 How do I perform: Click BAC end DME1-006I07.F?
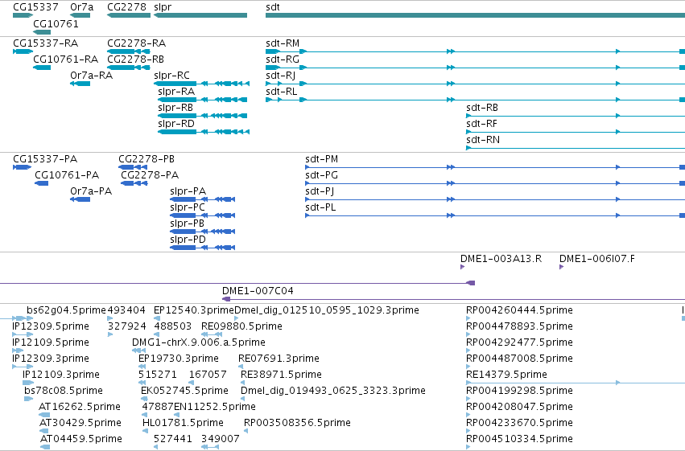[x=597, y=259]
